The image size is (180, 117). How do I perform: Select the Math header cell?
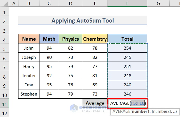(49, 39)
